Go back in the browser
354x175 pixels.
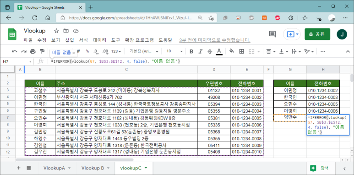coord(9,18)
